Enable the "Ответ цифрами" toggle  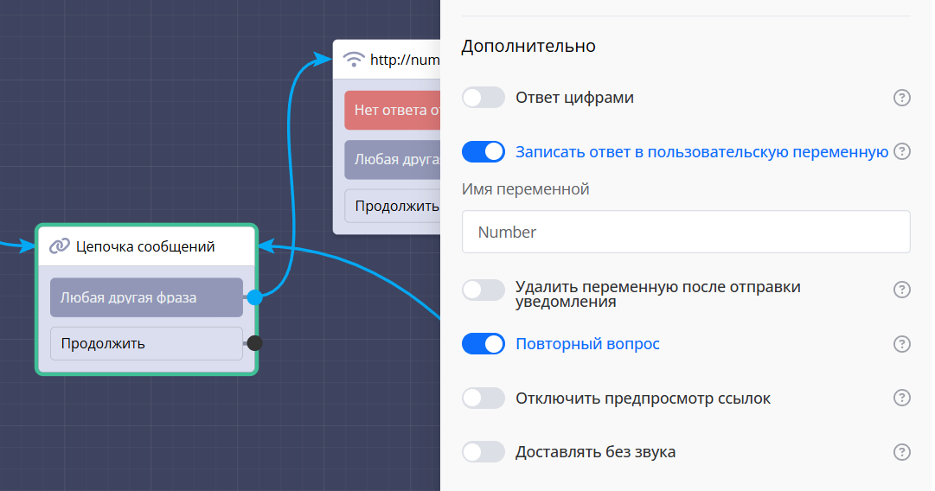coord(483,98)
